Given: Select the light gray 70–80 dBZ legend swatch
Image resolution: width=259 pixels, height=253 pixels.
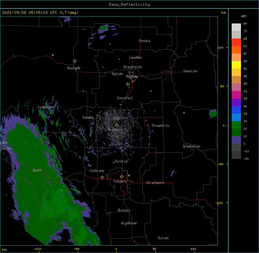Looking at the screenshot, I should 236,27.
